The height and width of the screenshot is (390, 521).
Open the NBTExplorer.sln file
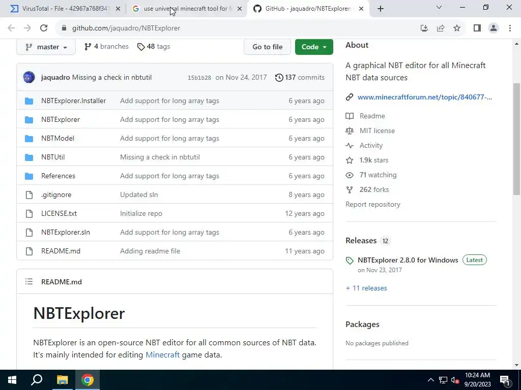tap(66, 233)
